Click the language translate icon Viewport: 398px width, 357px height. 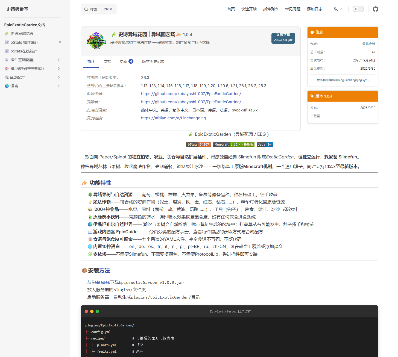click(x=336, y=9)
